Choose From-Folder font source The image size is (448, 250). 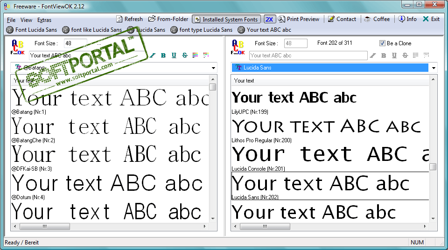point(168,19)
